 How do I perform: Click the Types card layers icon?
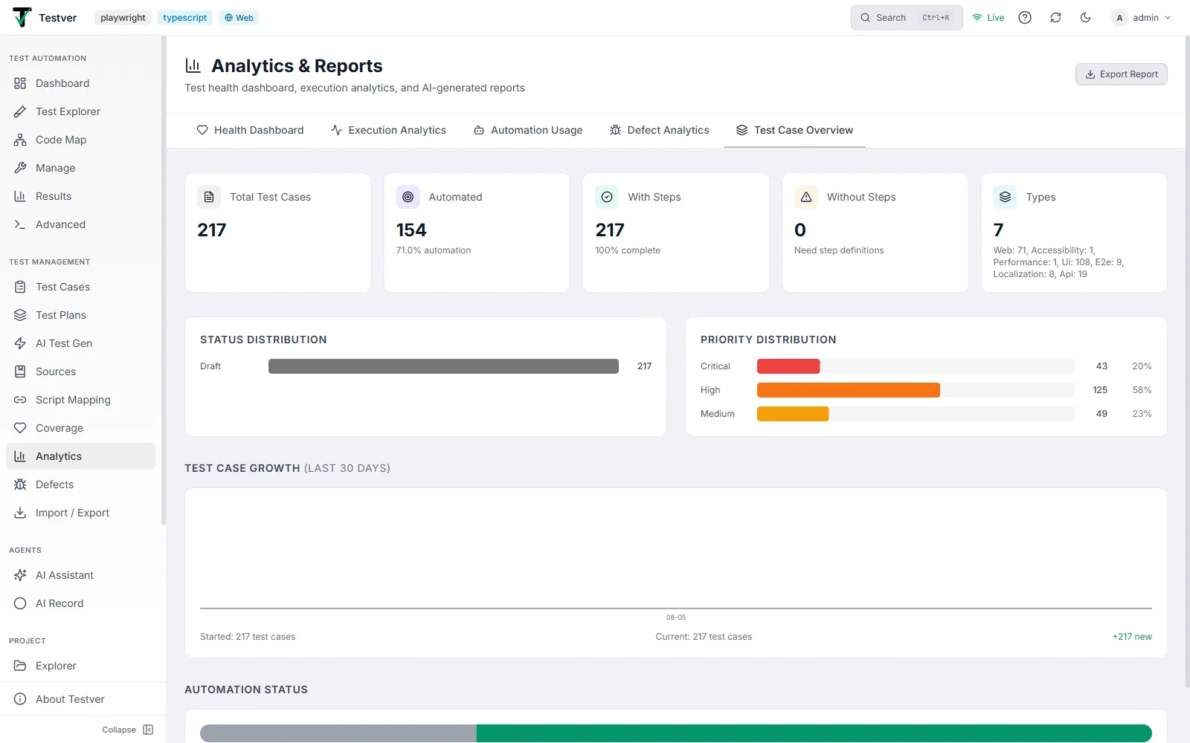click(1005, 197)
